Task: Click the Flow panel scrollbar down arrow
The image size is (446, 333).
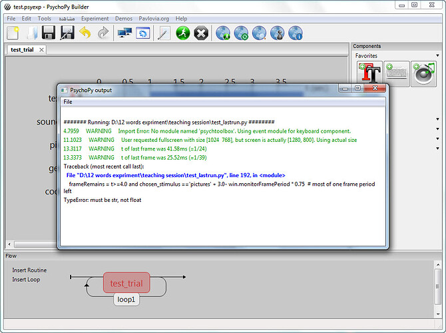Action: (438, 314)
